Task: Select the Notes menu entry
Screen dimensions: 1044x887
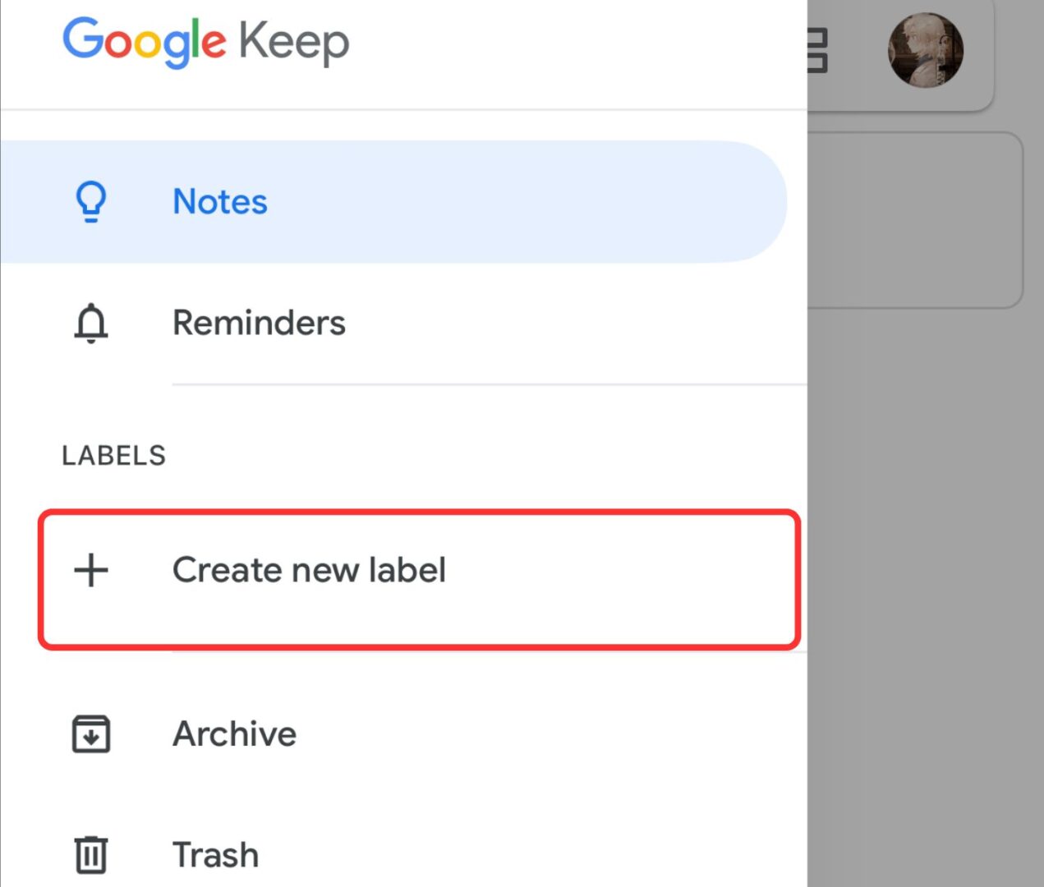Action: point(219,201)
